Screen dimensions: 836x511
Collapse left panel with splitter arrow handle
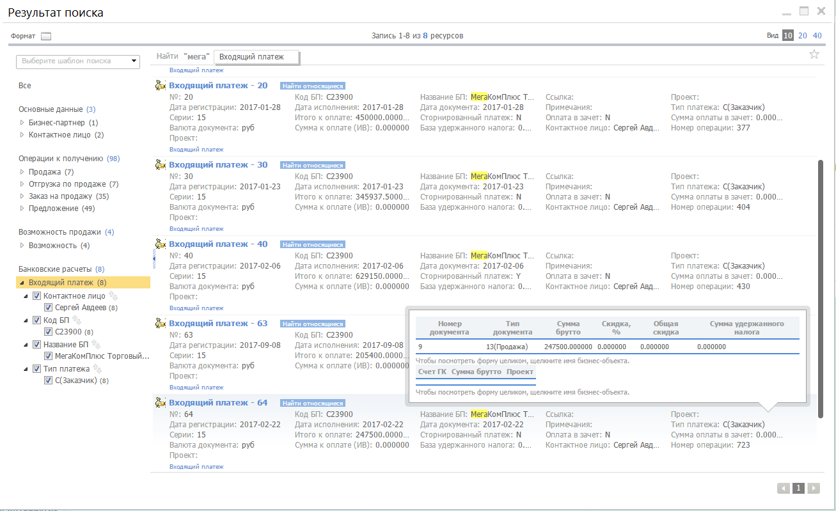pyautogui.click(x=154, y=258)
